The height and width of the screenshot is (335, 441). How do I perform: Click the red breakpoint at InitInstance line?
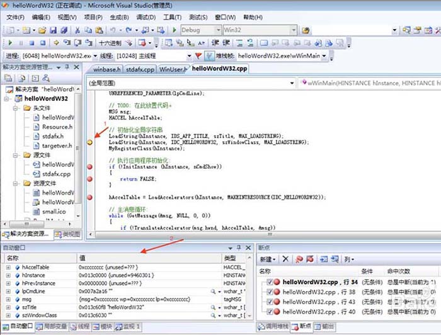[89, 167]
